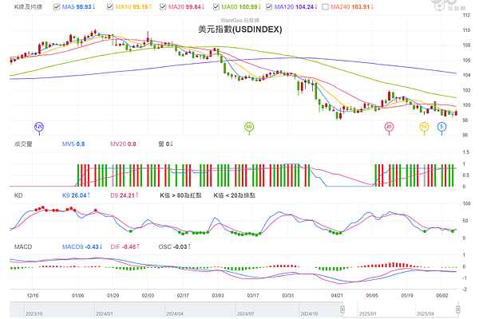This screenshot has width=479, height=319.
Task: Click the MA240 103.91 label
Action: 352,6
